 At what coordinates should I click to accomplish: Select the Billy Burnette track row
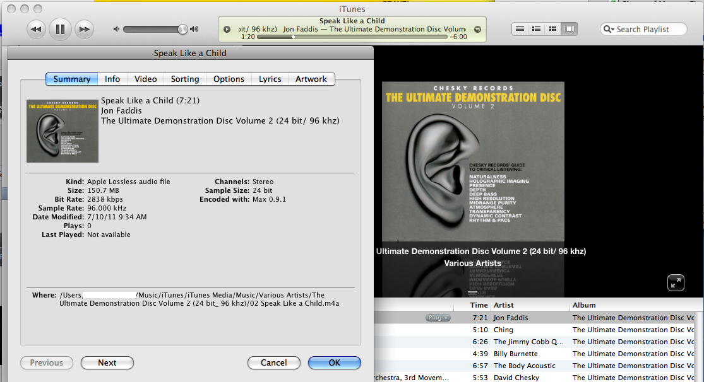point(534,354)
